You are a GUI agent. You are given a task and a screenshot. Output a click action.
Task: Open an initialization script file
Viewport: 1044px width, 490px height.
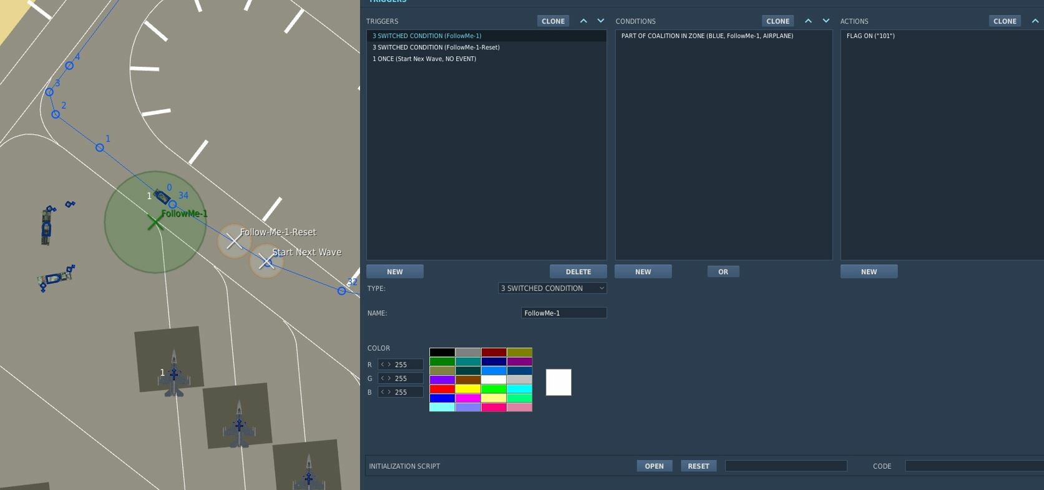coord(654,466)
